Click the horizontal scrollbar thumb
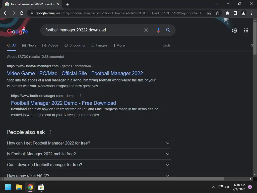The width and height of the screenshot is (257, 193). click(x=114, y=179)
